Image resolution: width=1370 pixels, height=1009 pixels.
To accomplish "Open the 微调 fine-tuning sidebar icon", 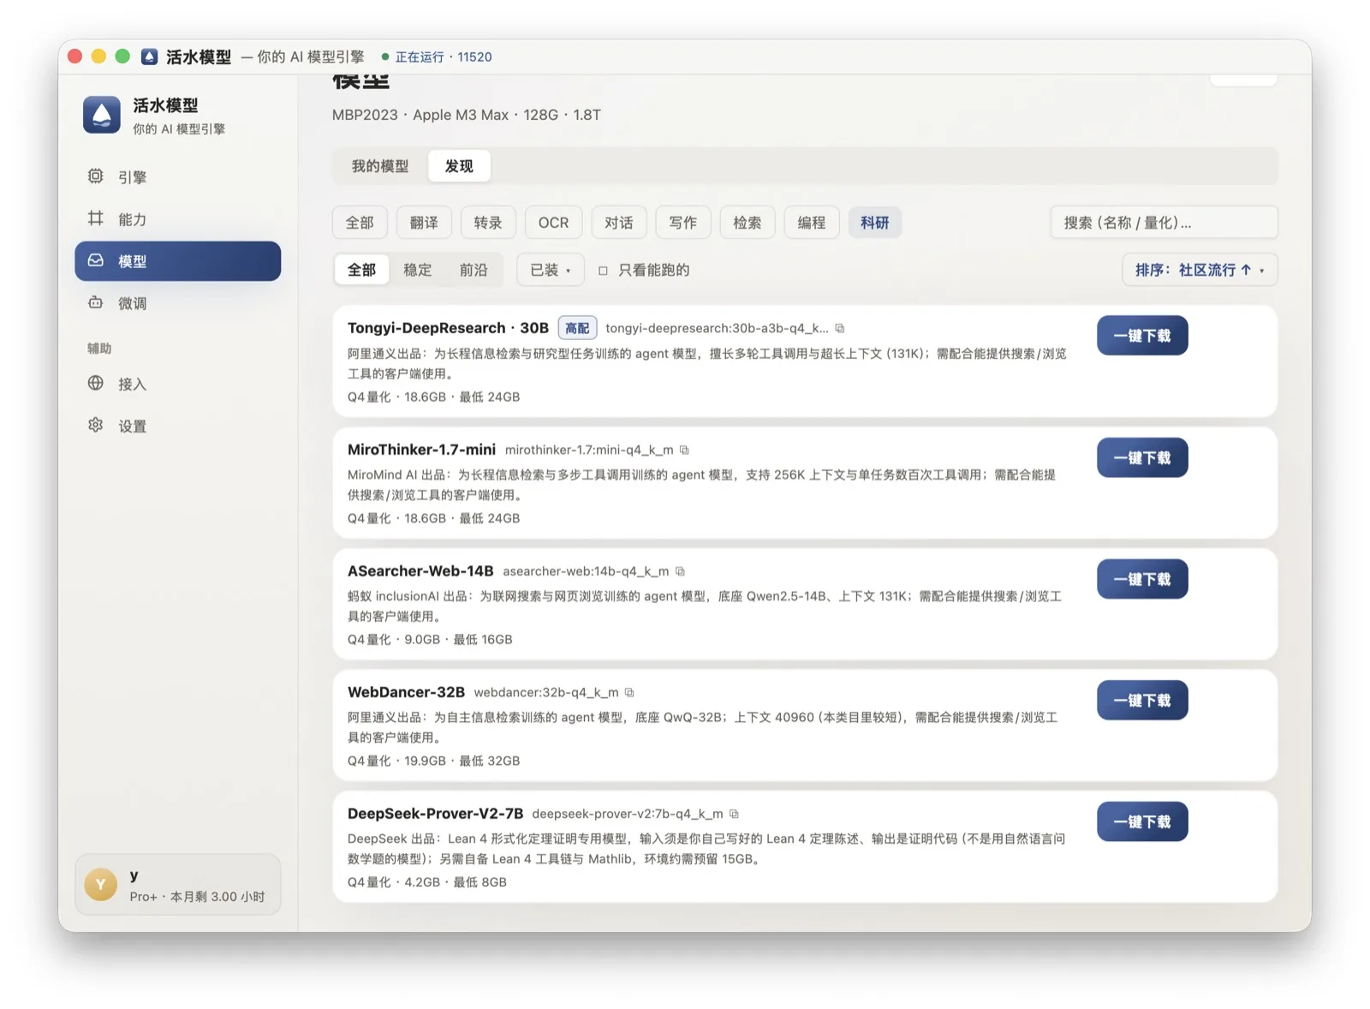I will pyautogui.click(x=96, y=302).
